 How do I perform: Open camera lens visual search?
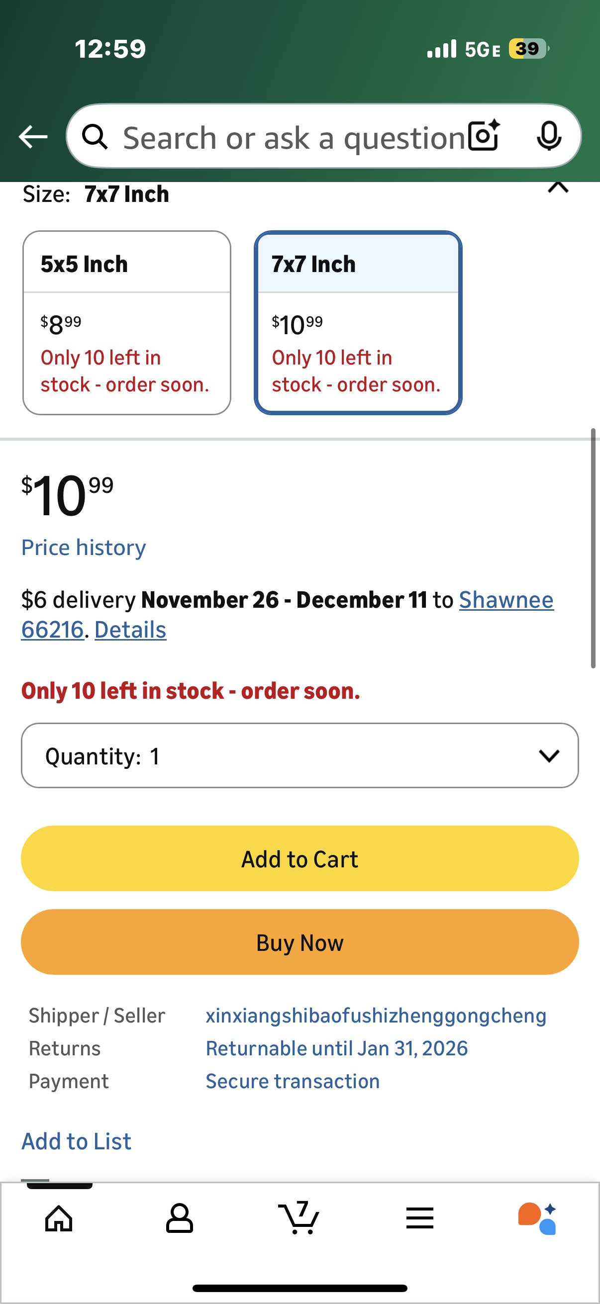484,136
